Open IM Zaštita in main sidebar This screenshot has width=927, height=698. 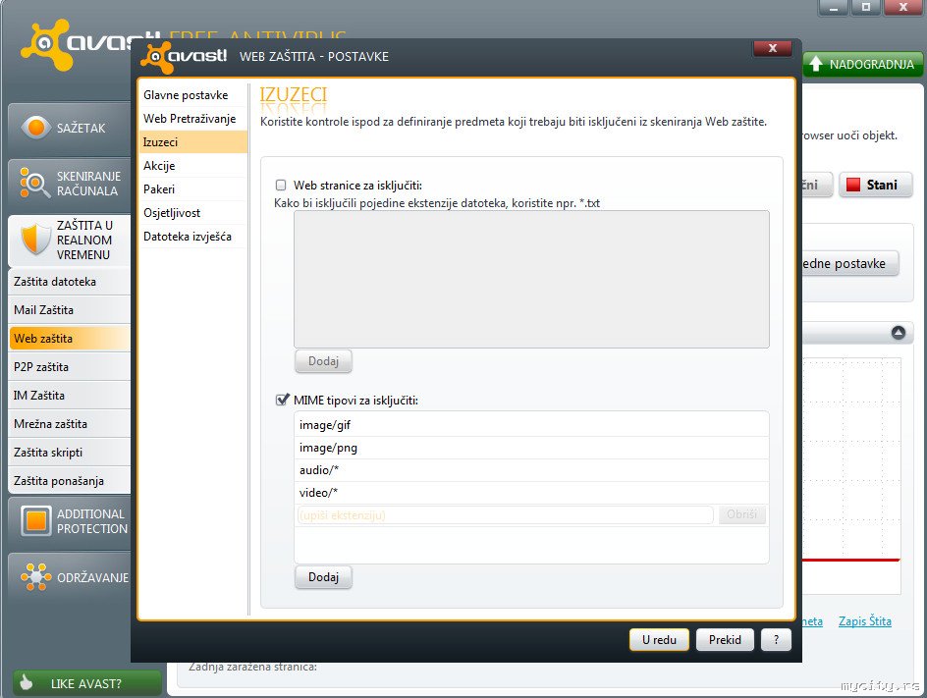point(70,395)
